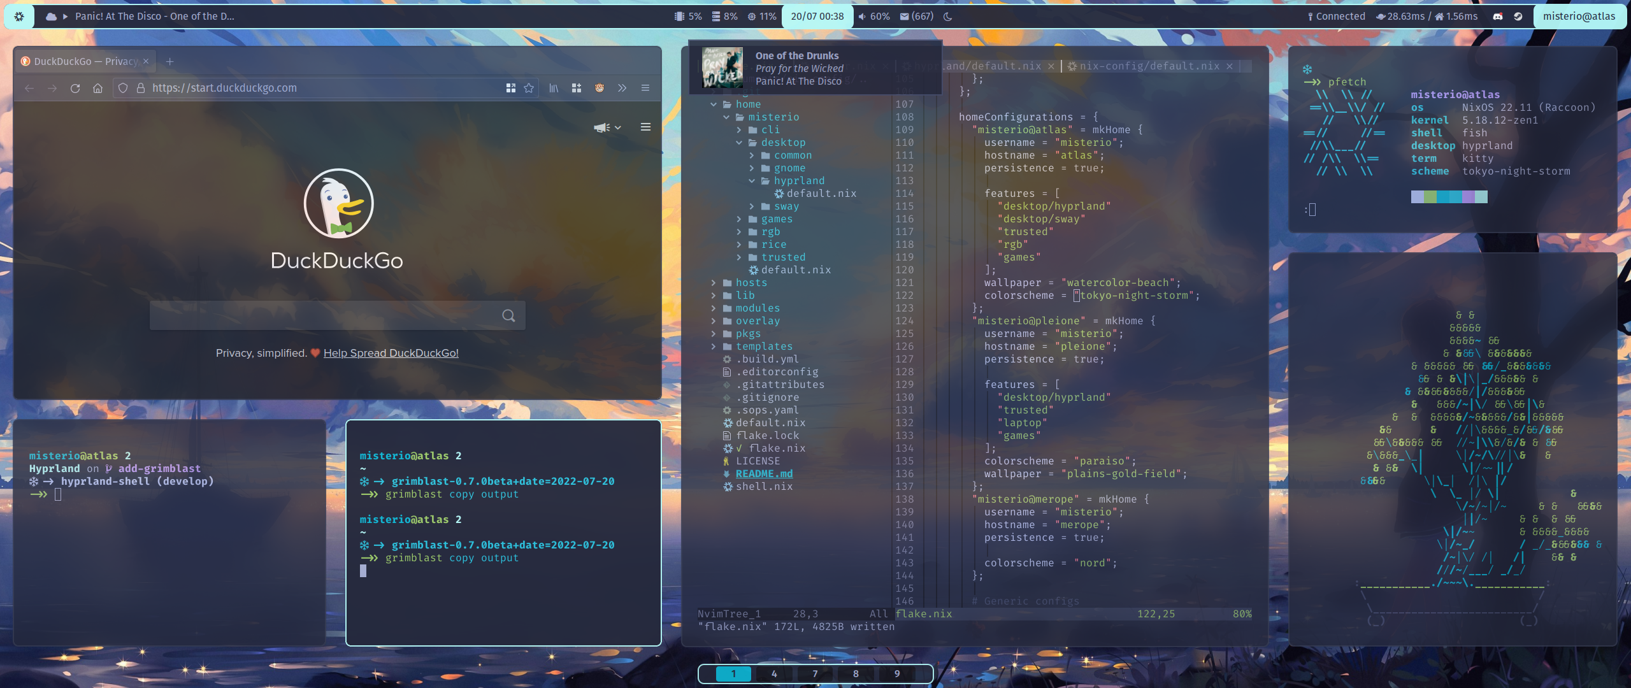Click the Firefox reload page icon

(x=75, y=88)
